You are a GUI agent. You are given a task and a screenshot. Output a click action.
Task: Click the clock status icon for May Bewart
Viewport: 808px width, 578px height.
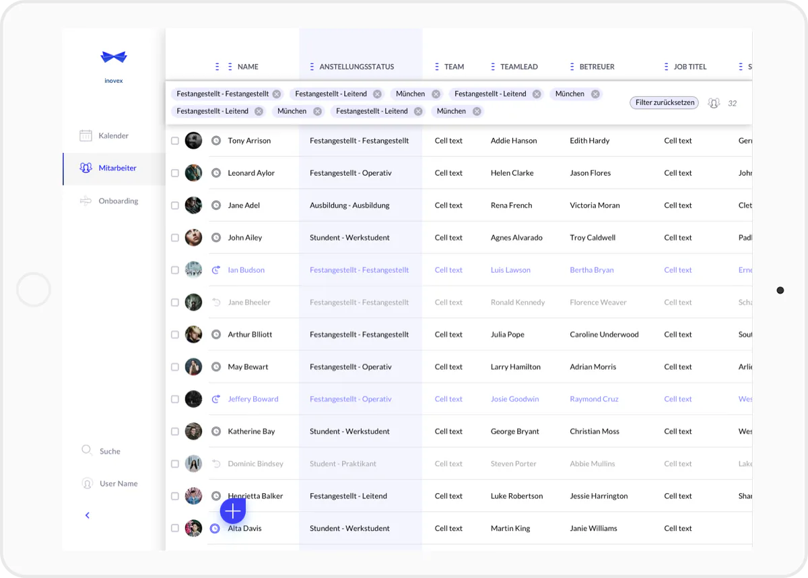[216, 367]
